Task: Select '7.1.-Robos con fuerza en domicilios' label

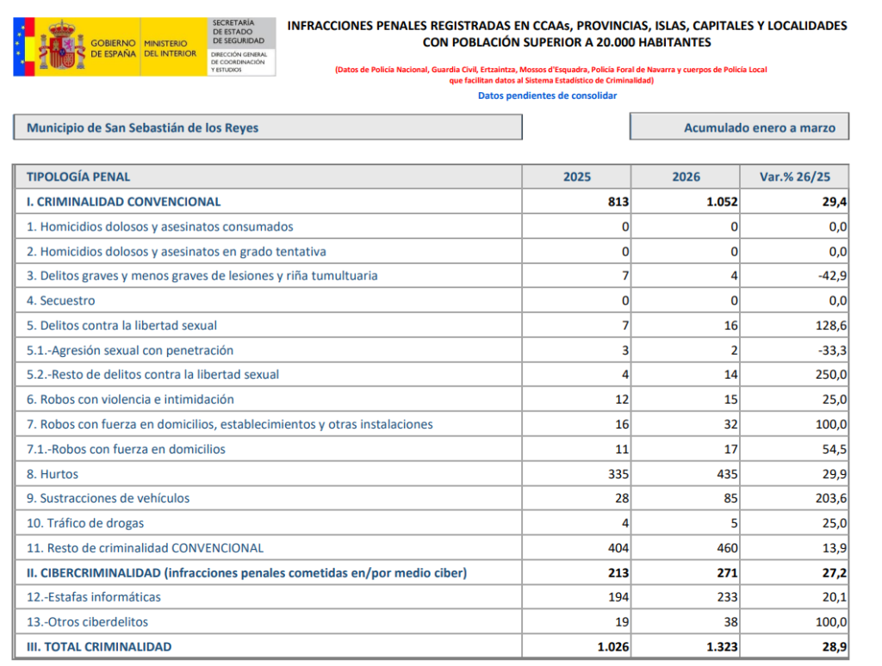Action: 126,449
